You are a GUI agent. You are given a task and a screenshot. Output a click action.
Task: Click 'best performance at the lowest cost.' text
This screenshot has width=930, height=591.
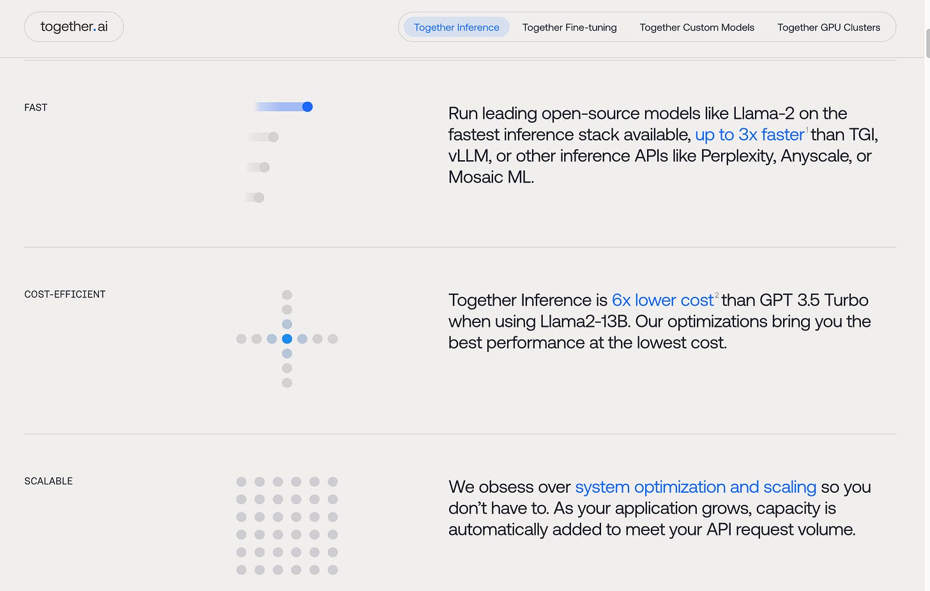pos(588,343)
